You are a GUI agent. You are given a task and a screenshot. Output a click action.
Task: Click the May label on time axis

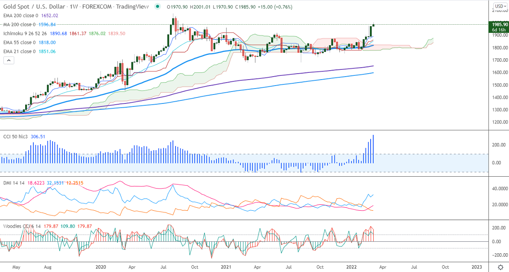16,267
